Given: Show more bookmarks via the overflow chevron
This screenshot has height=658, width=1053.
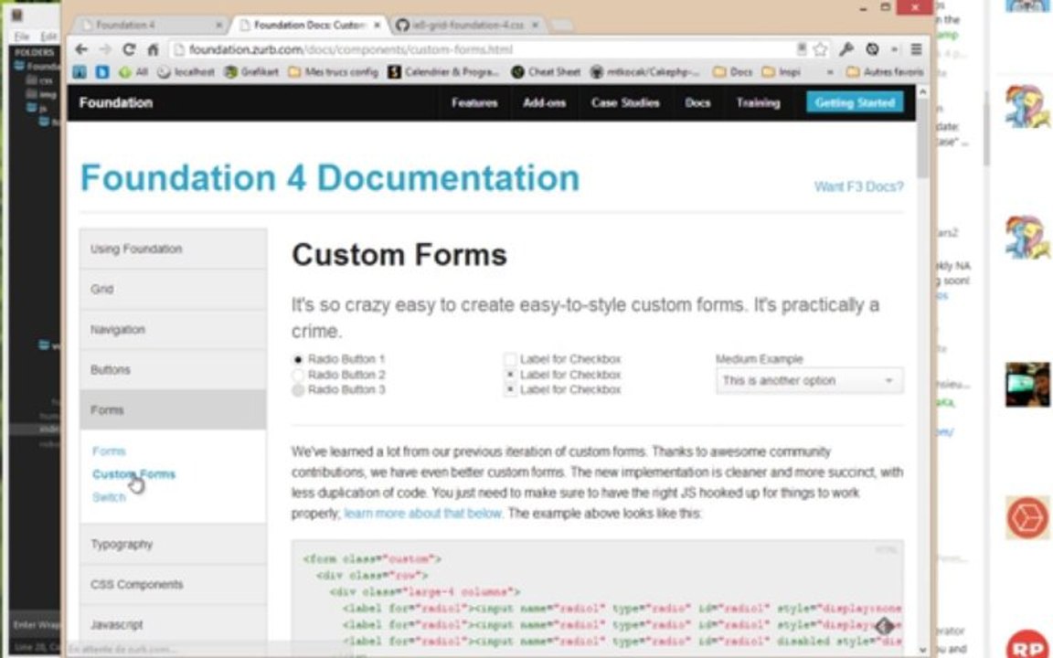Looking at the screenshot, I should [x=830, y=72].
